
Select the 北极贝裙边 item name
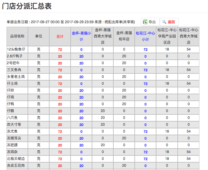[16, 159]
